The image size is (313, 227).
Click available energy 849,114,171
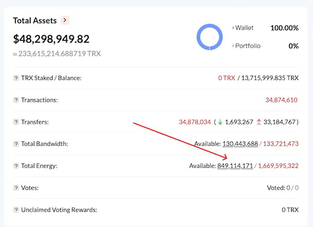[x=235, y=166]
